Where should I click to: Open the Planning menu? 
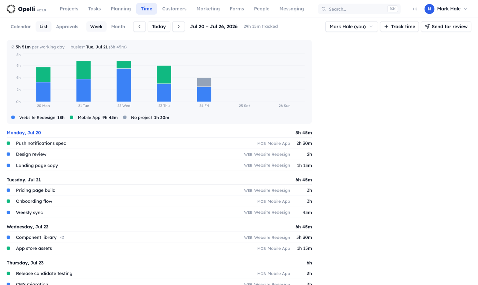[121, 9]
